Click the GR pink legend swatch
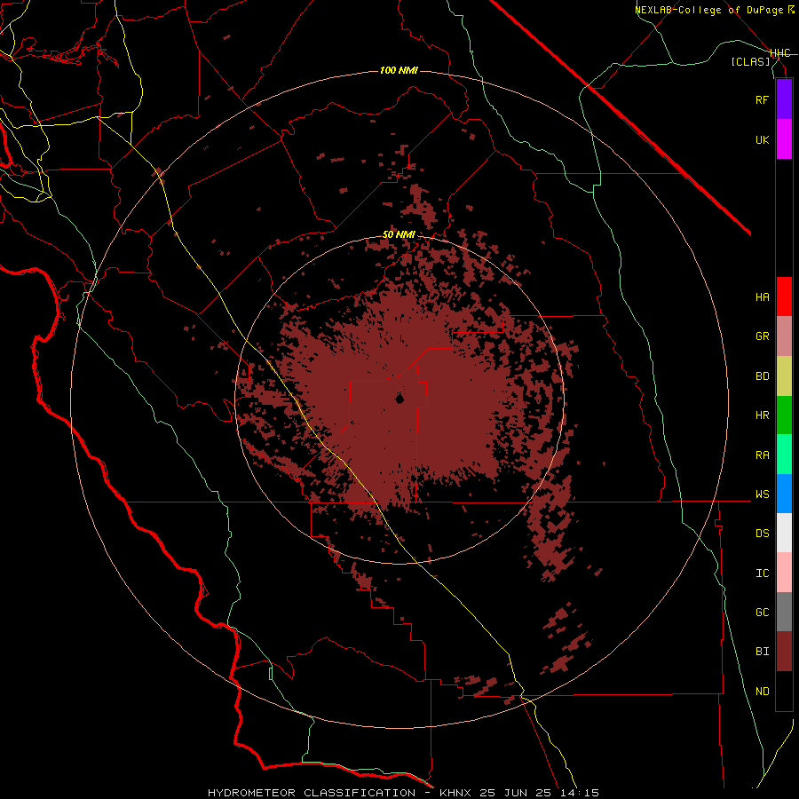This screenshot has height=799, width=799. (x=784, y=336)
